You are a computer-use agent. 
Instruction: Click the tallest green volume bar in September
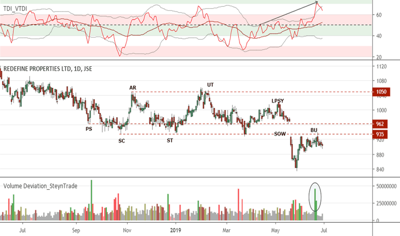91,200
